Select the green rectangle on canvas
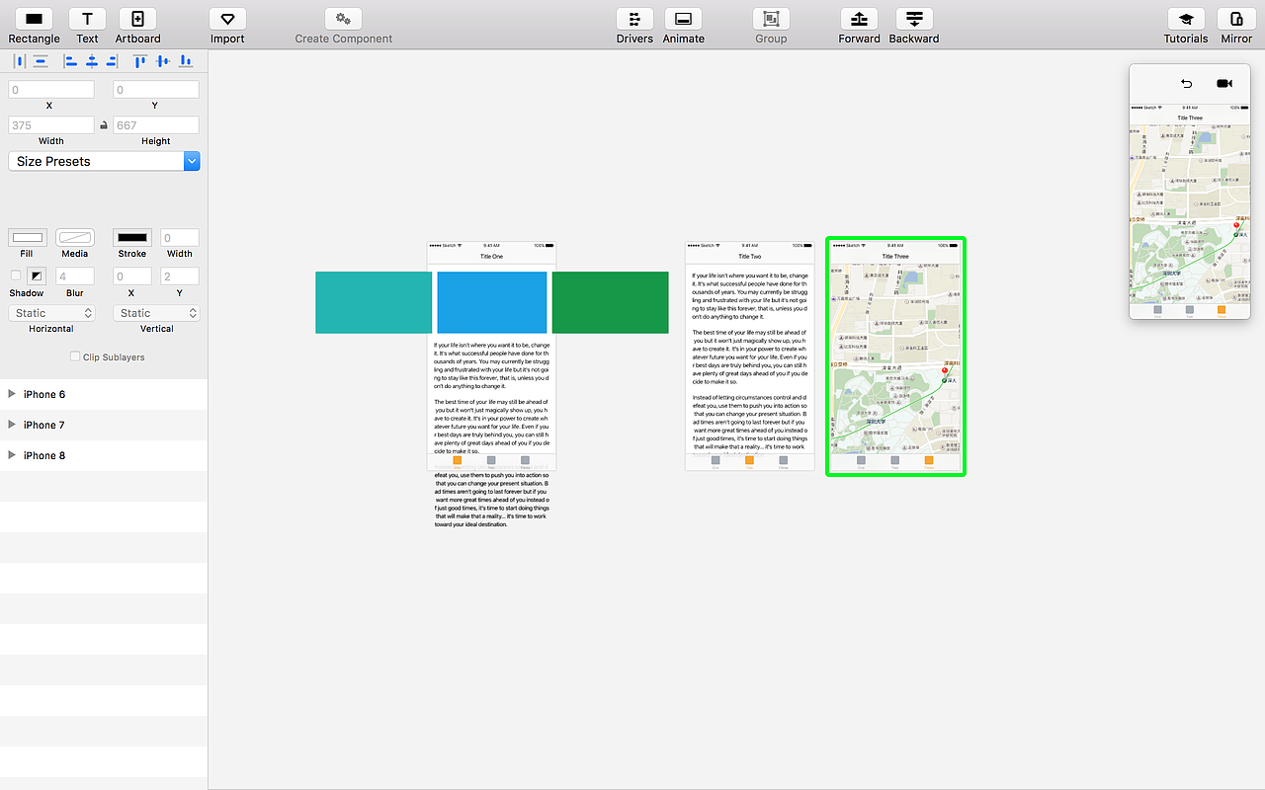The width and height of the screenshot is (1265, 790). pyautogui.click(x=610, y=302)
